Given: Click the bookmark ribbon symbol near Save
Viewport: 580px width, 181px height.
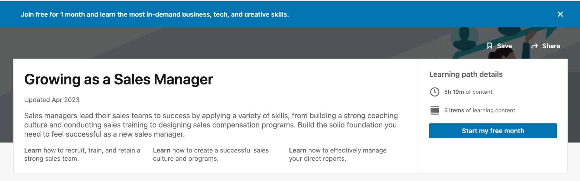Looking at the screenshot, I should click(x=490, y=46).
